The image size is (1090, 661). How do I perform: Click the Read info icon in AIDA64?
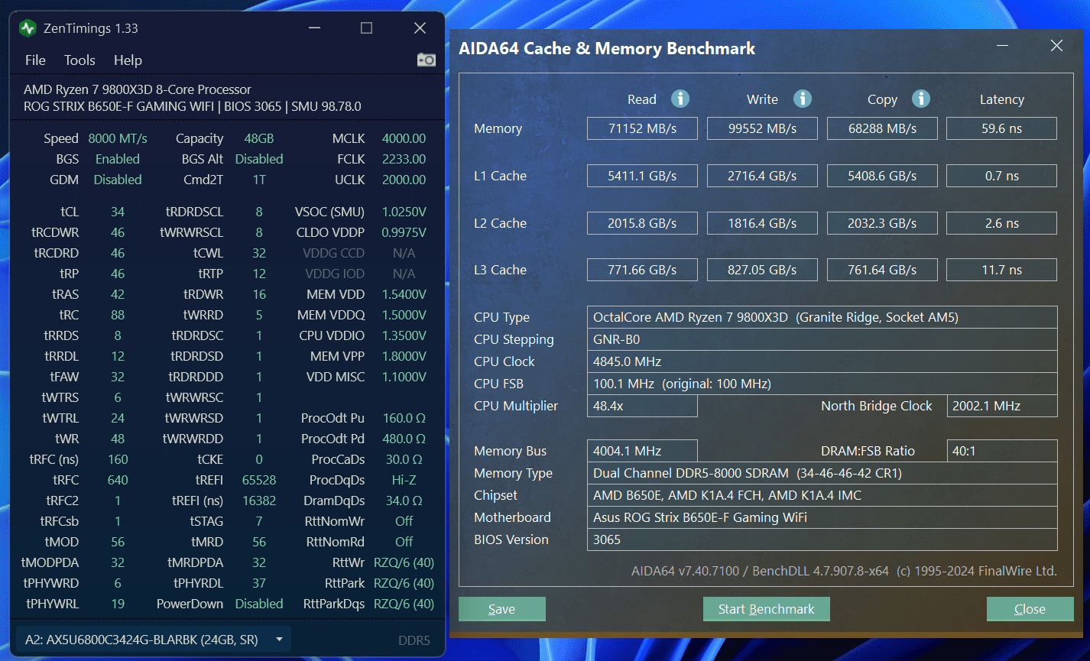point(680,99)
